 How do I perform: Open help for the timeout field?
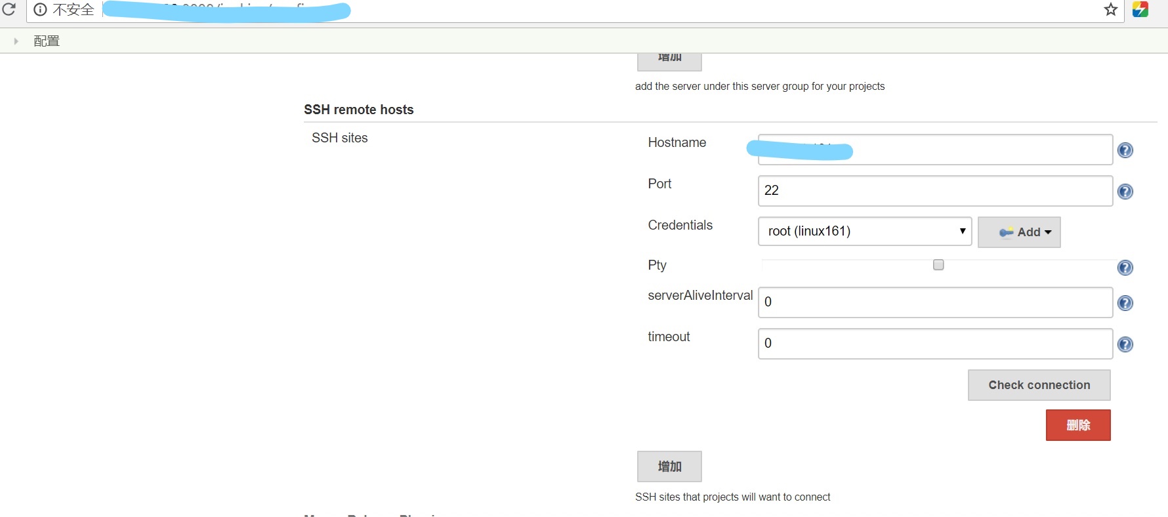[1125, 344]
